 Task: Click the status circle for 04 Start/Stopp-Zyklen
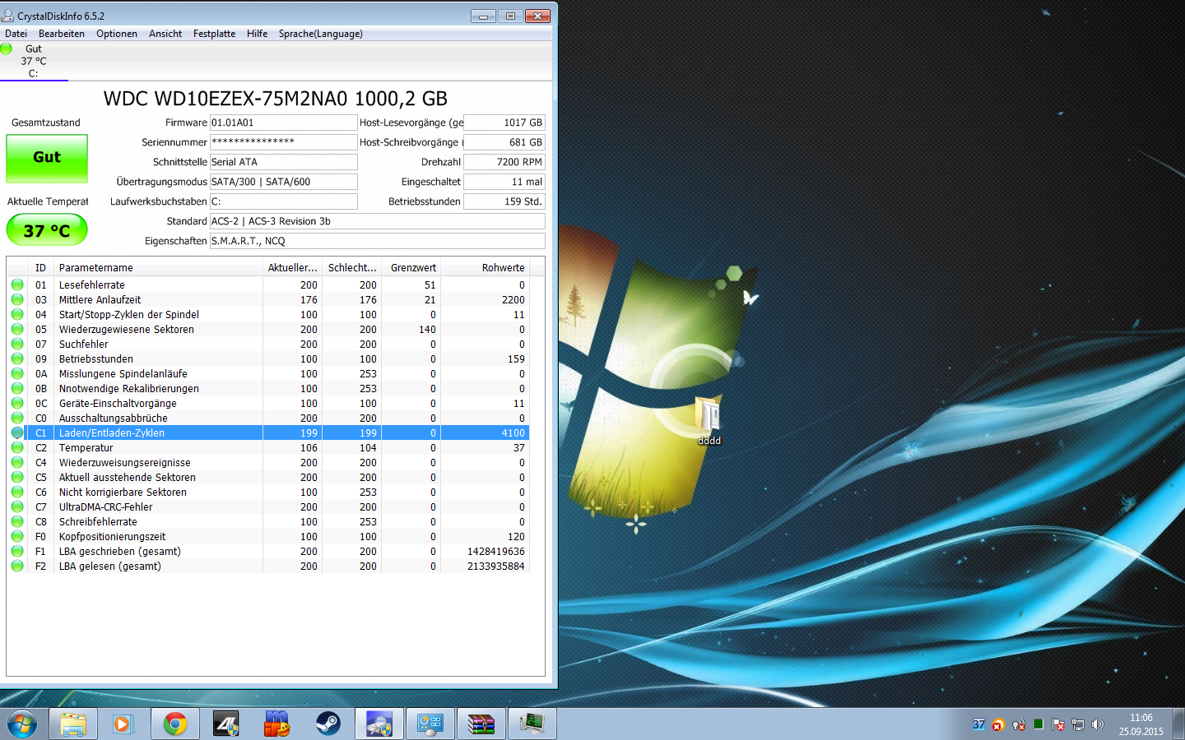click(x=16, y=314)
